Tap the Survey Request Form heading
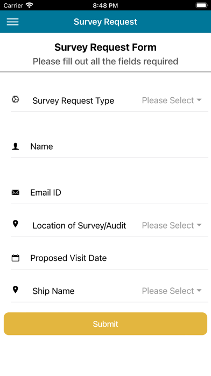The height and width of the screenshot is (376, 211). point(105,47)
